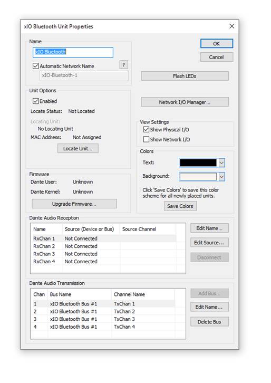Enable Show Network I/O checkbox
Image resolution: width=271 pixels, height=383 pixels.
click(x=146, y=139)
